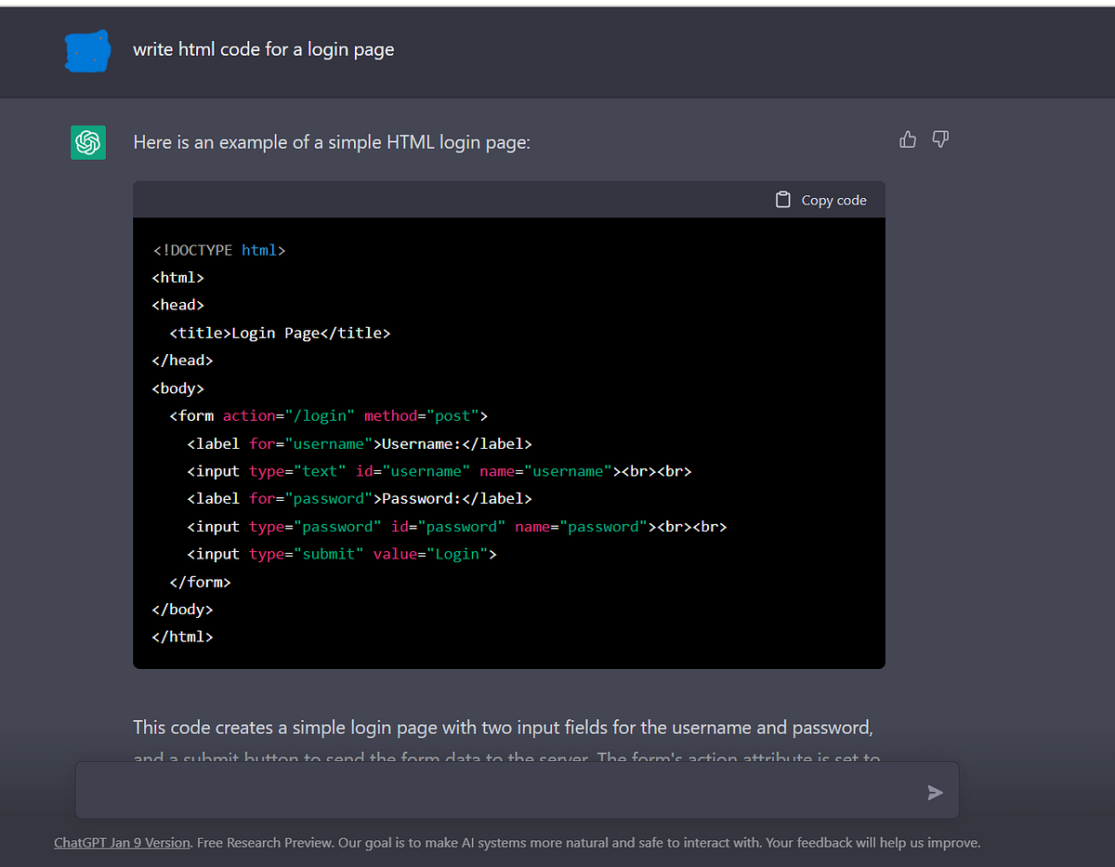Click the green ChatGPT avatar icon
Screen dimensions: 1115x867
(87, 142)
